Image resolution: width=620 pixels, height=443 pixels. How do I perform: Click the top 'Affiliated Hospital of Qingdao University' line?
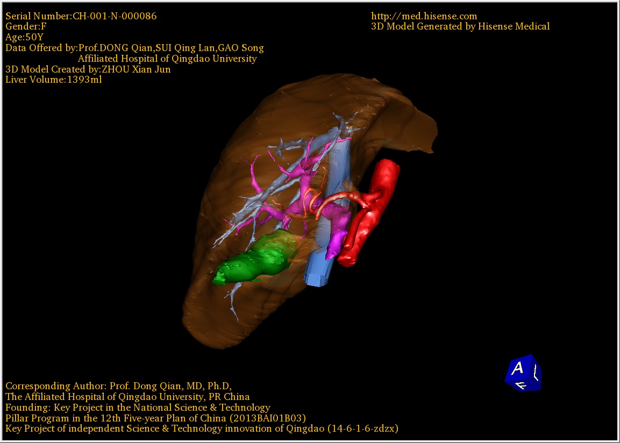pos(167,59)
